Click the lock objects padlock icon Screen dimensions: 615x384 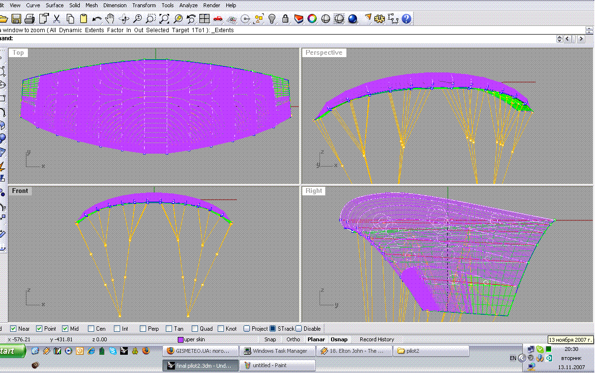coord(285,19)
